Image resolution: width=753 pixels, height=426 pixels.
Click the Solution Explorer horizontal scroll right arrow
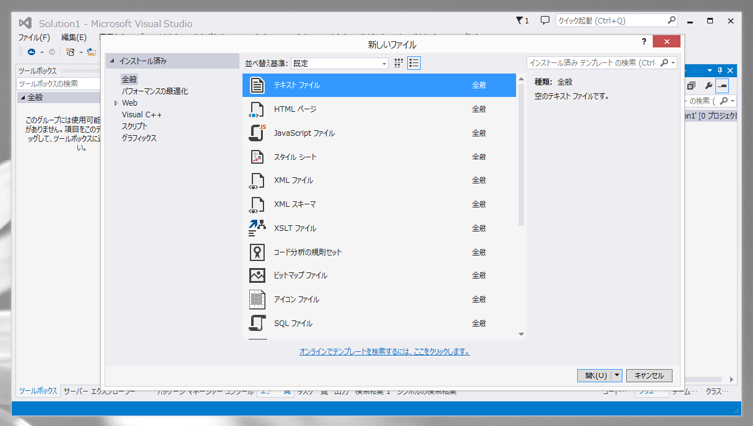[x=731, y=379]
